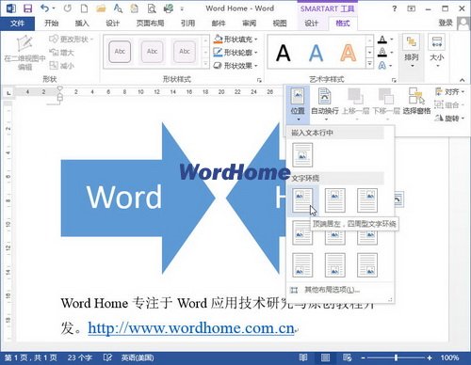Image resolution: width=471 pixels, height=365 pixels.
Task: Open 形状样式 dialog launcher
Action: click(259, 80)
